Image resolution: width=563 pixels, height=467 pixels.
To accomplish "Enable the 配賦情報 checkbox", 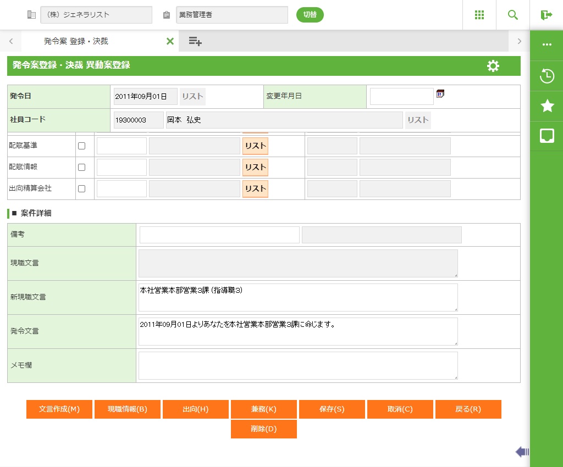I will (82, 168).
